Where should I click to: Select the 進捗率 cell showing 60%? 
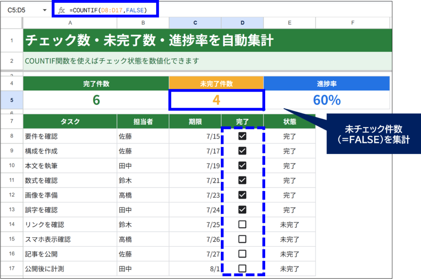tap(327, 100)
